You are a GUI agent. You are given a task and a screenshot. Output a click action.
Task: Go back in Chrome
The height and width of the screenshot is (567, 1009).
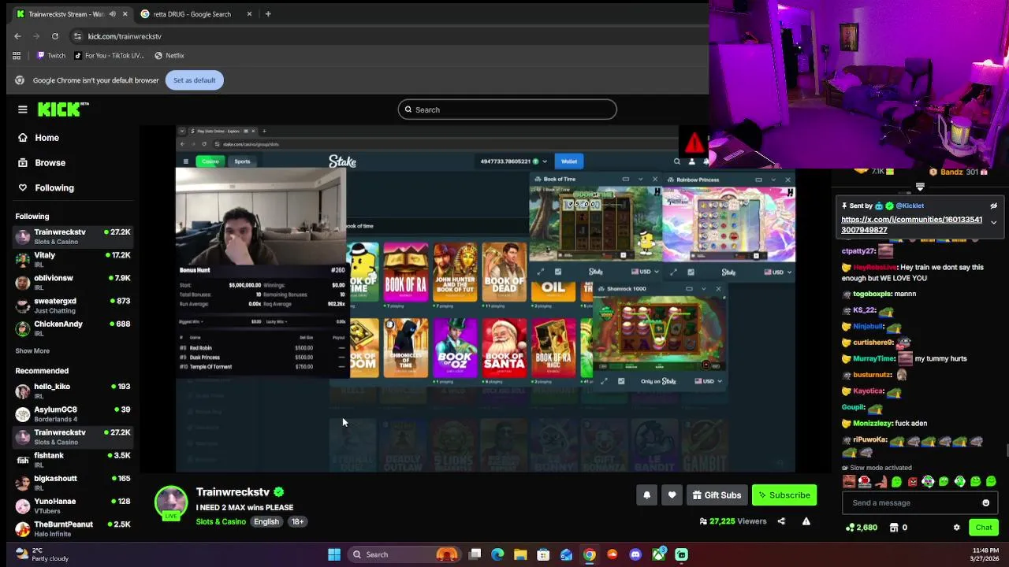tap(17, 36)
